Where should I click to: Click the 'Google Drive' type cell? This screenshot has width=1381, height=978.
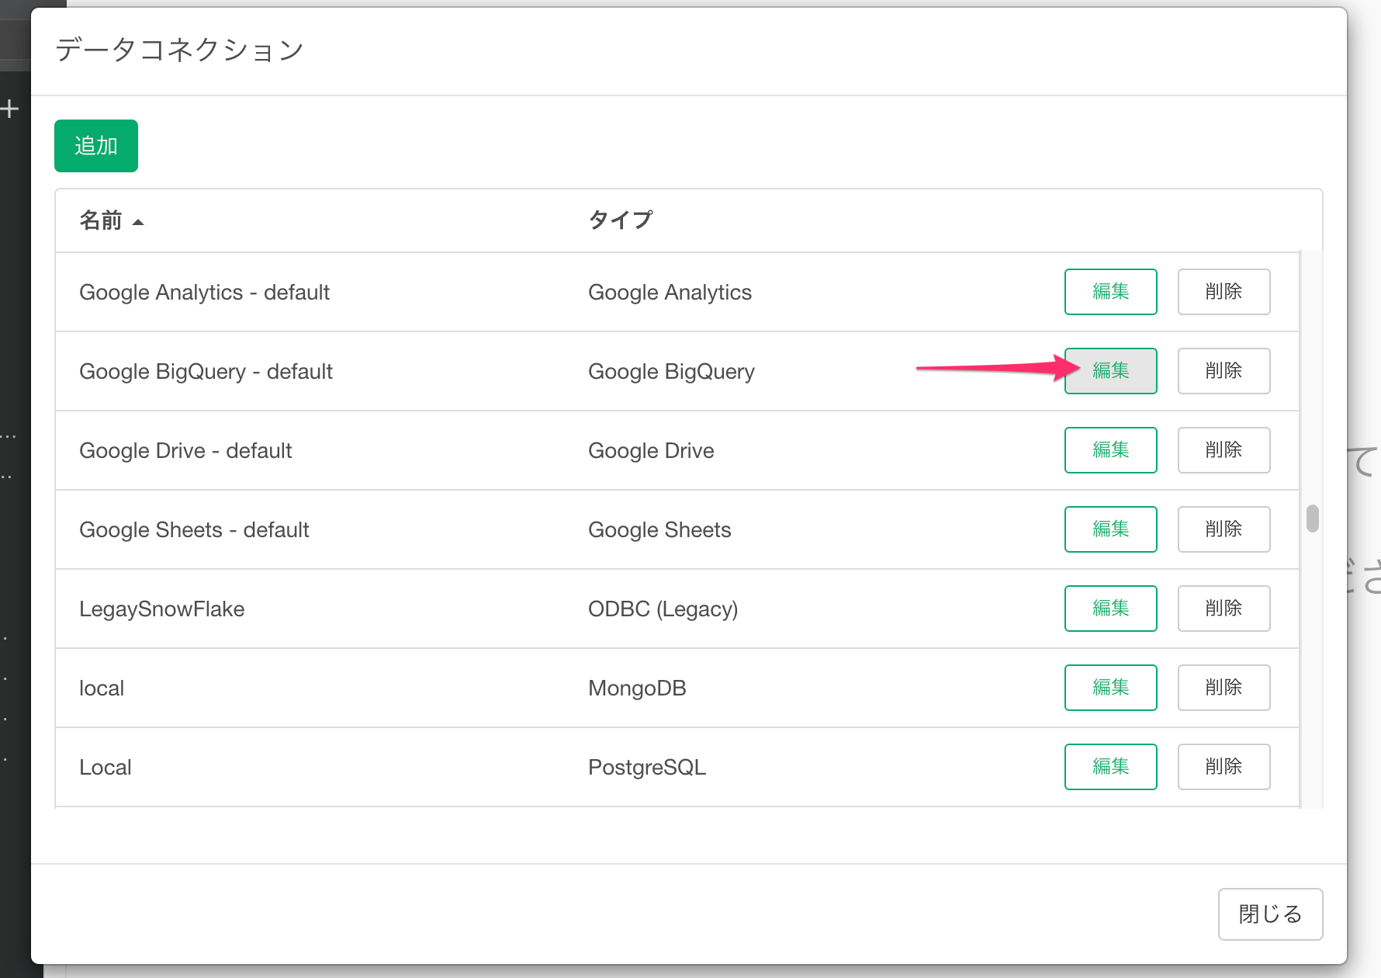pyautogui.click(x=651, y=451)
